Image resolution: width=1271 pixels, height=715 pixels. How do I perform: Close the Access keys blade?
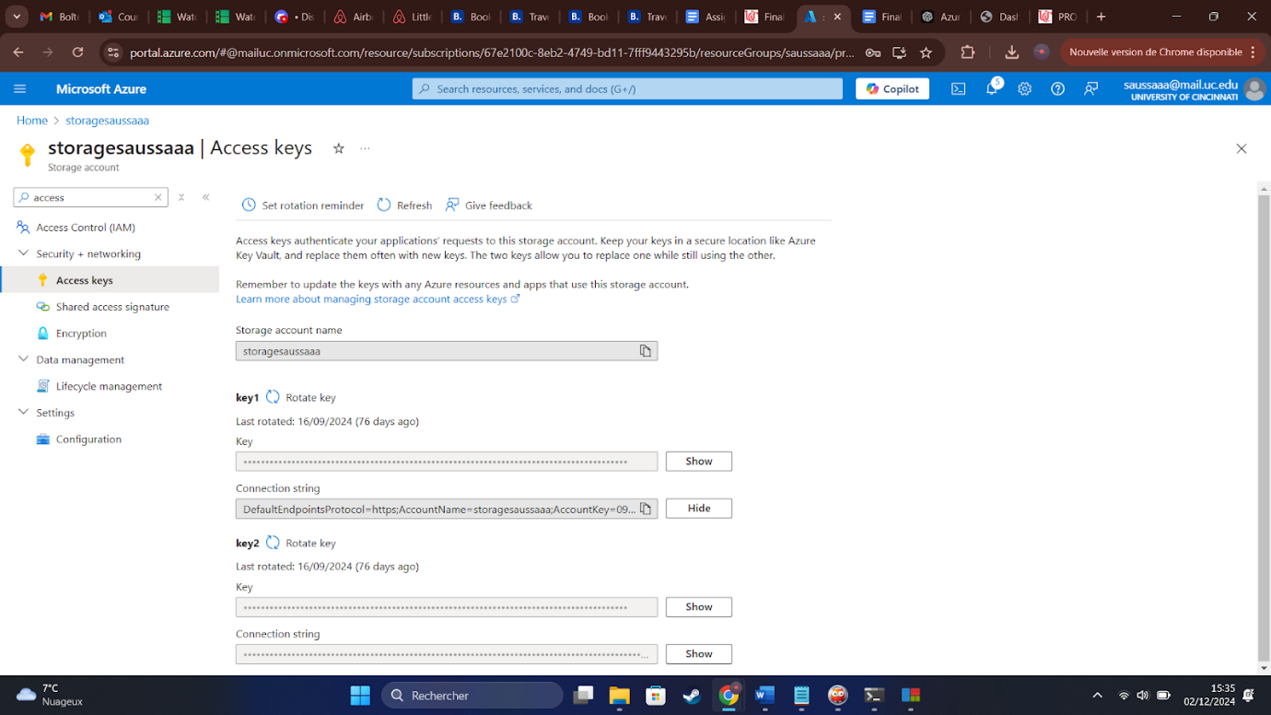pos(1242,148)
